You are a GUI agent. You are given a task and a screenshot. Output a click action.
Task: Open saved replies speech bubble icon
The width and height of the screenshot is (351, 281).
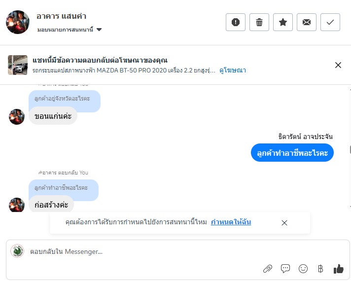(x=285, y=269)
